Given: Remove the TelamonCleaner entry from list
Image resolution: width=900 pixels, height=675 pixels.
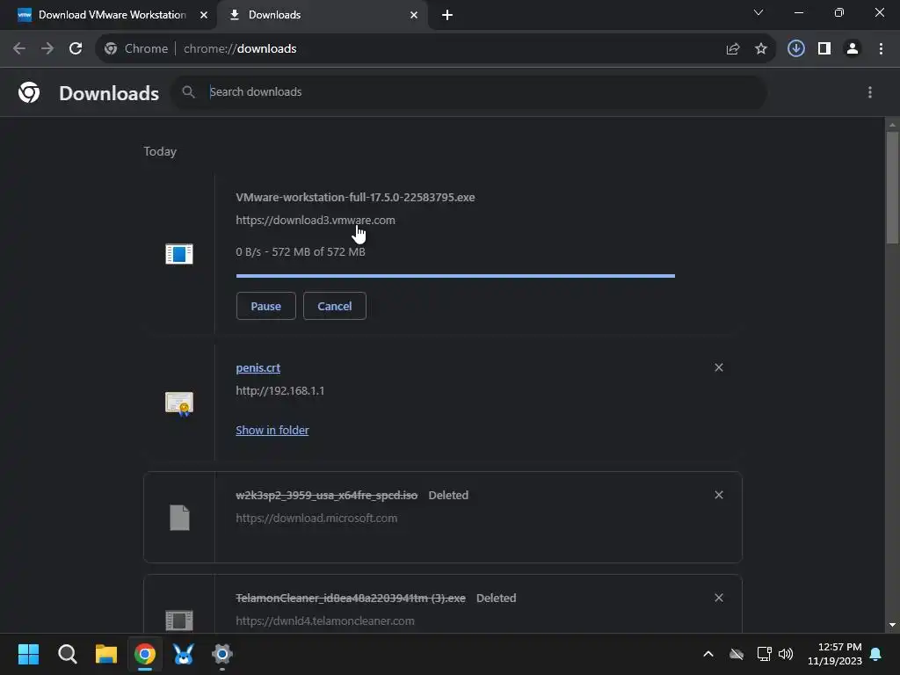Looking at the screenshot, I should click(x=719, y=598).
